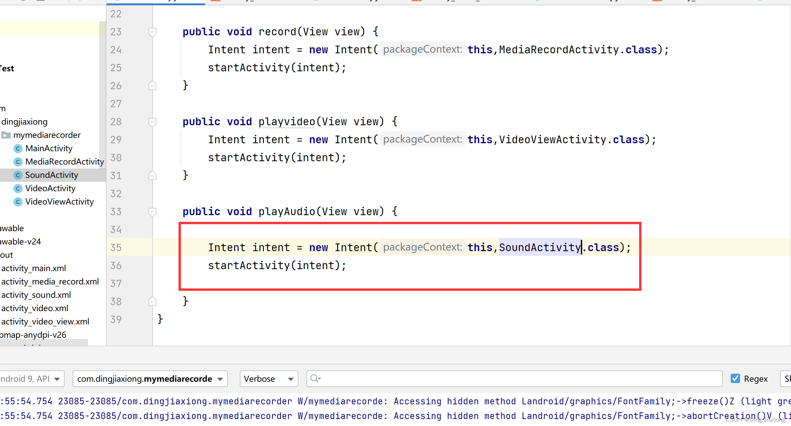Open MediaRecordActivity class in project tree
Viewport: 791px width, 426px height.
coord(65,162)
